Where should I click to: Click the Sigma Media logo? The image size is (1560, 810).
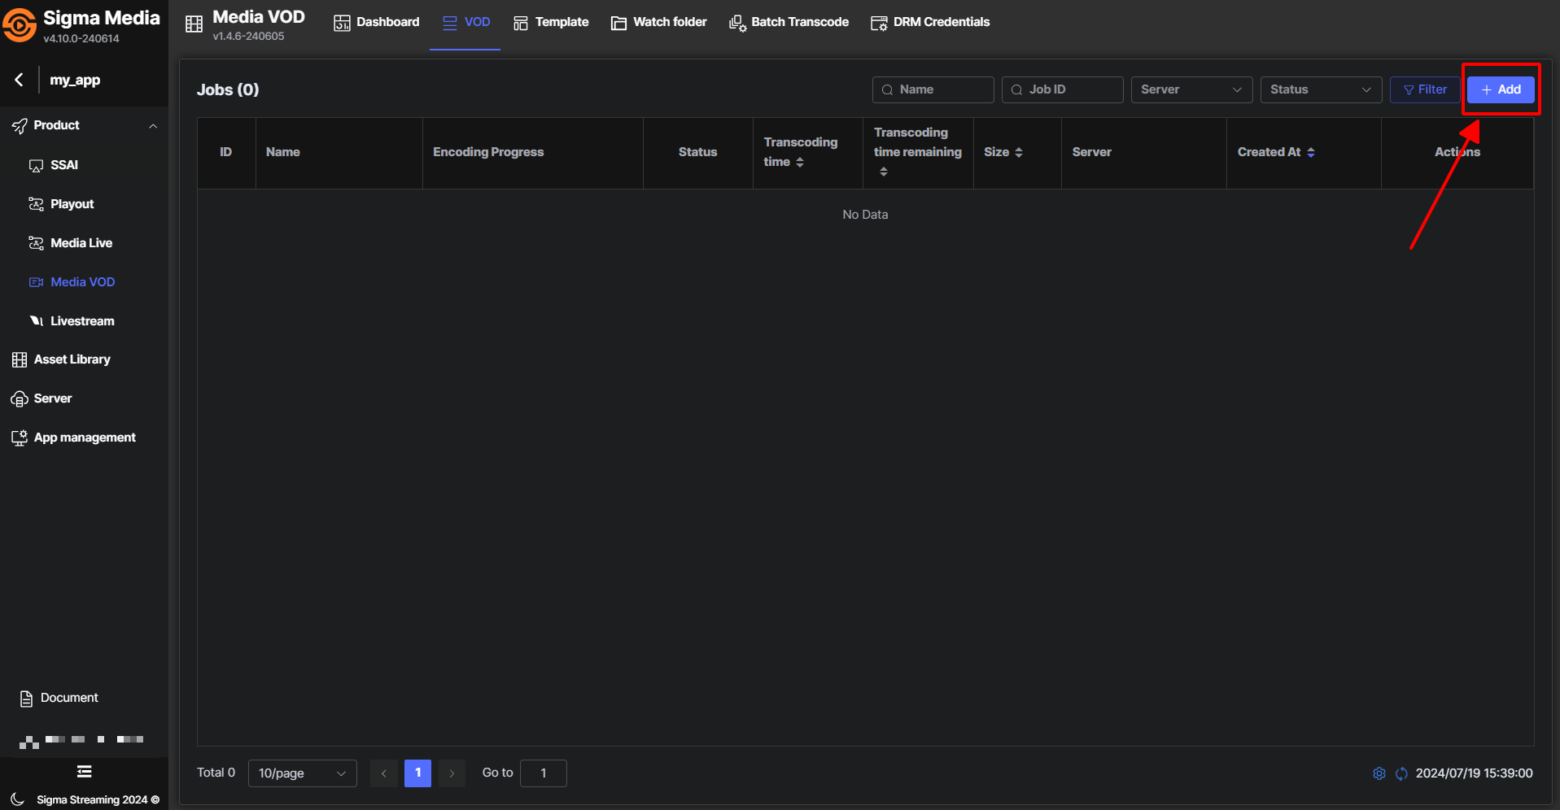coord(20,24)
